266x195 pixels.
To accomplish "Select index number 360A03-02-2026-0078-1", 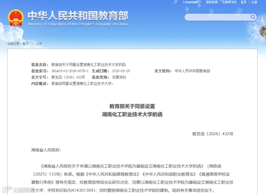I will pos(70,71).
